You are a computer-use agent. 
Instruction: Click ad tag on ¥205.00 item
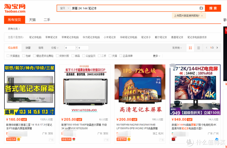point(106,139)
